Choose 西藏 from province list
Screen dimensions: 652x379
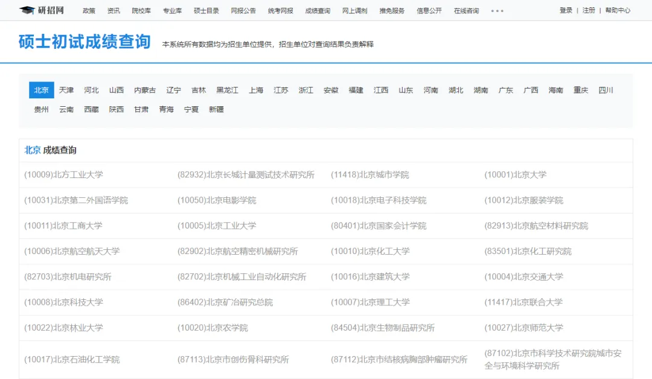pos(91,109)
